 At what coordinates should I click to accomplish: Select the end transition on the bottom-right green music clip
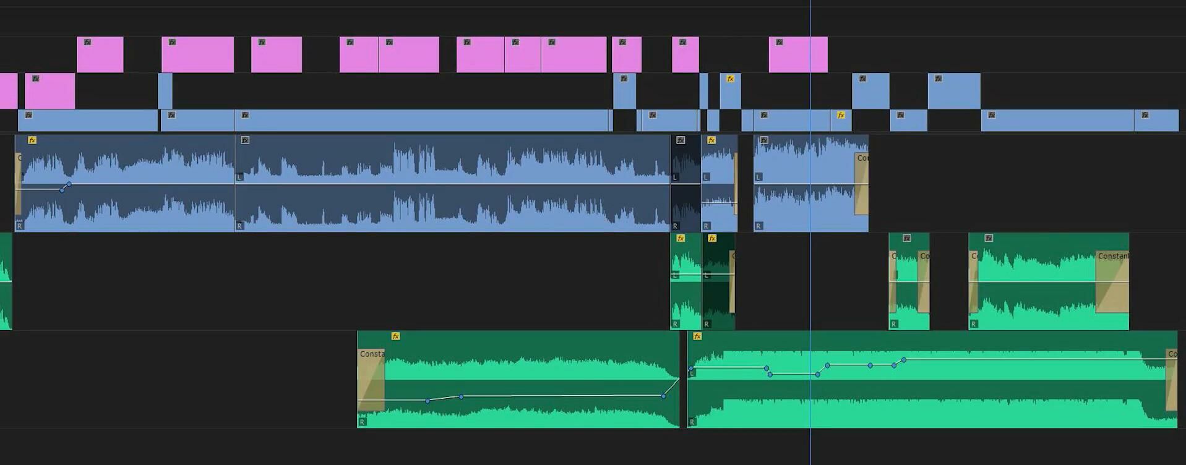point(1171,380)
